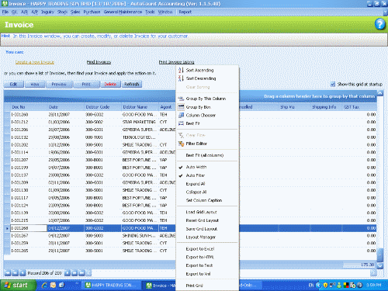Open the Report menu
The height and width of the screenshot is (291, 388).
pyautogui.click(x=185, y=12)
